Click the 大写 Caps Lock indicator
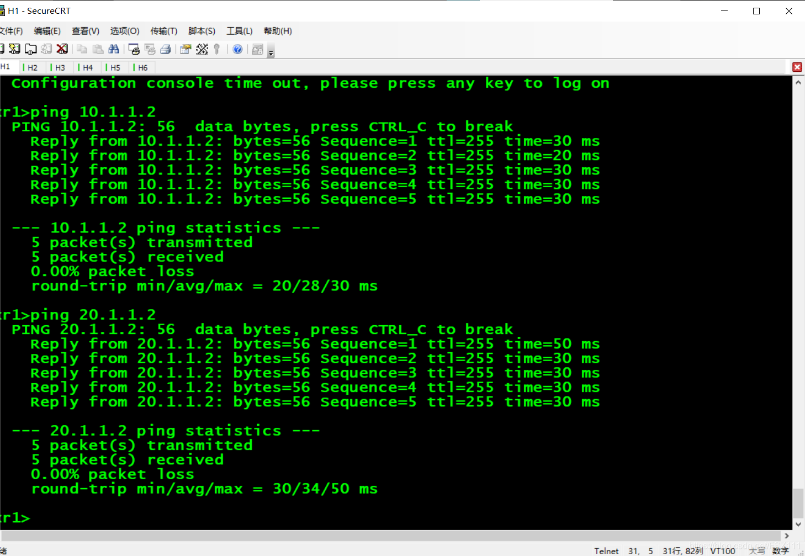The width and height of the screenshot is (805, 556). (x=757, y=550)
